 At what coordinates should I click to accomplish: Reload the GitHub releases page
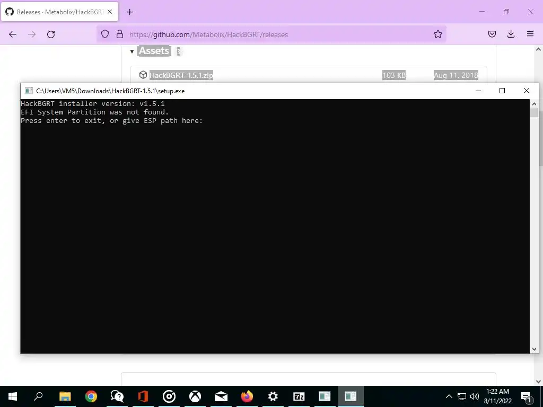pyautogui.click(x=51, y=34)
